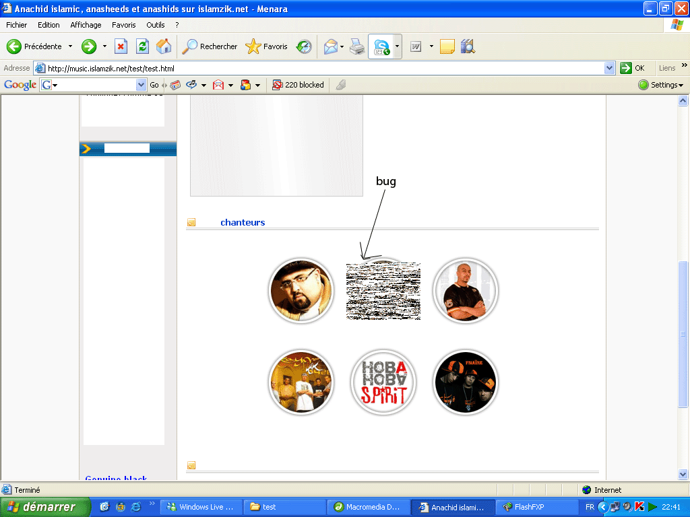Click the green Forward arrow button
690x517 pixels.
[89, 46]
